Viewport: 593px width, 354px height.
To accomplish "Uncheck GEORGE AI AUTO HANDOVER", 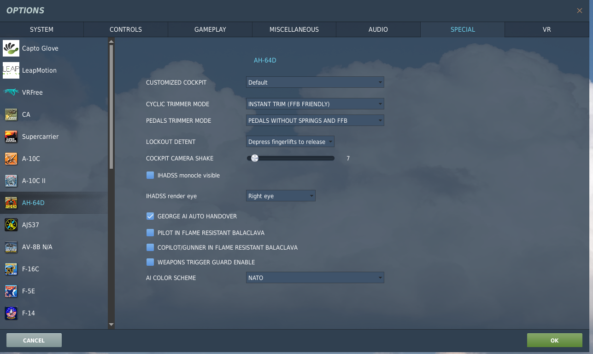I will point(150,216).
